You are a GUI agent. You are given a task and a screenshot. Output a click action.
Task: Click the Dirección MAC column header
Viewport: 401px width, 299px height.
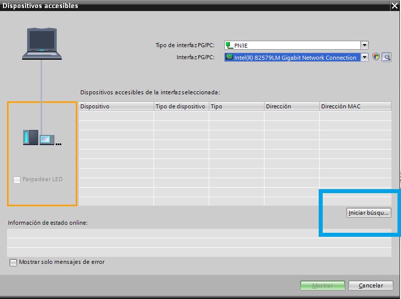(x=355, y=106)
